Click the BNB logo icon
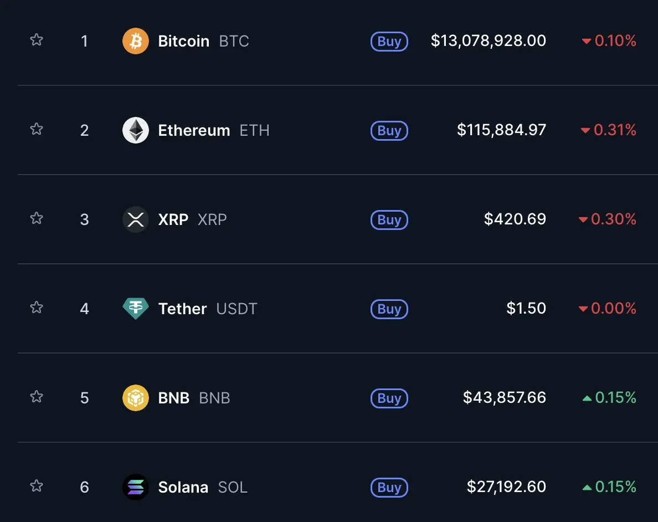The image size is (658, 522). pyautogui.click(x=136, y=398)
